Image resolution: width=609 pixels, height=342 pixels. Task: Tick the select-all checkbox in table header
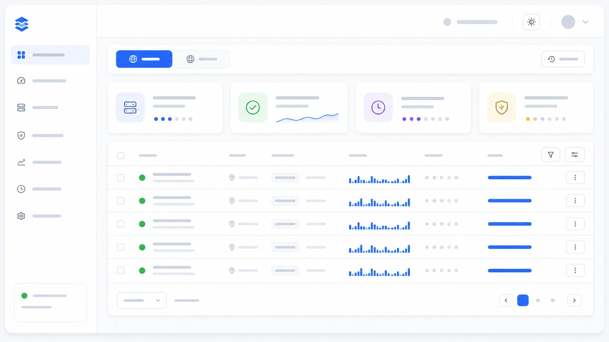coord(121,156)
